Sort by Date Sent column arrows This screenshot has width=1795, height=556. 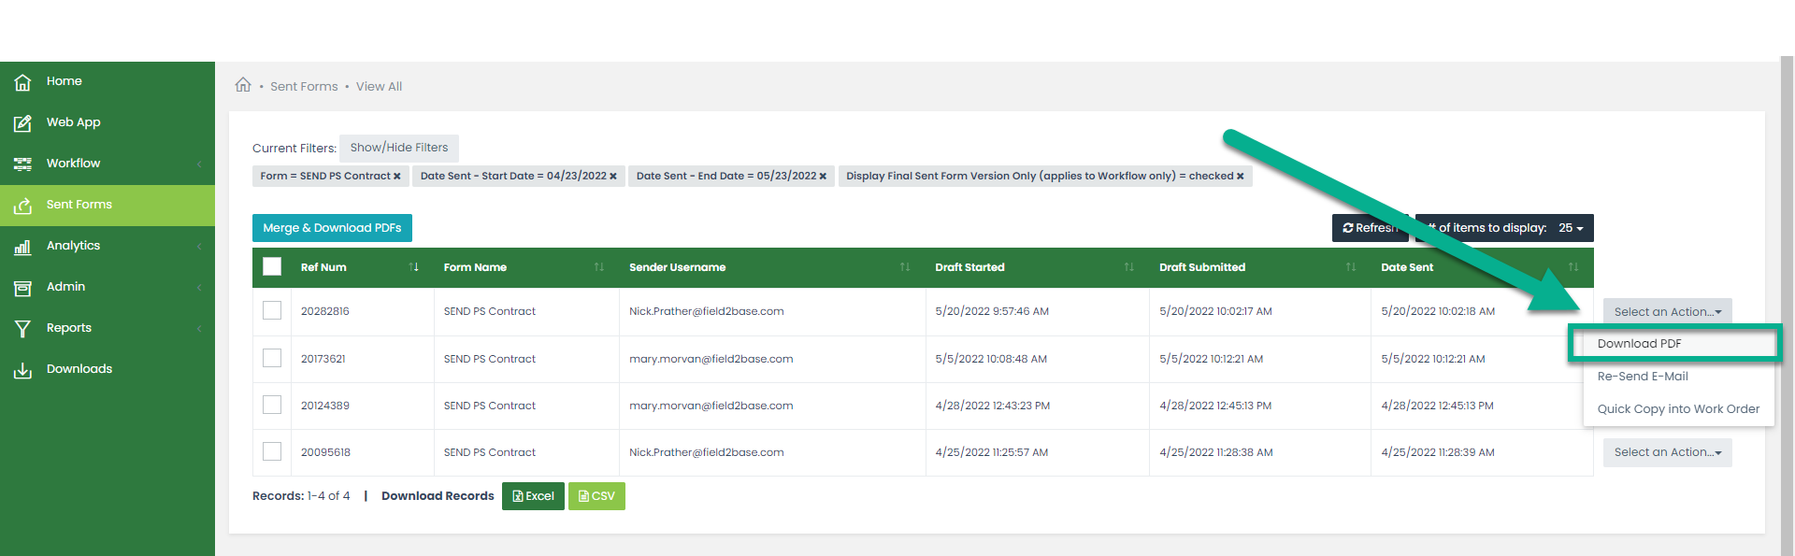click(1573, 267)
